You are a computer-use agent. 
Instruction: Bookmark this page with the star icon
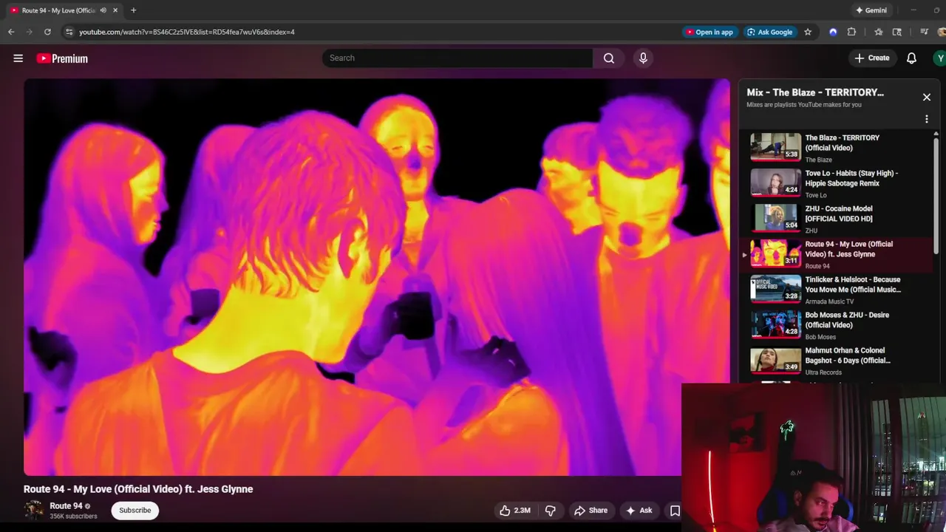pos(808,32)
